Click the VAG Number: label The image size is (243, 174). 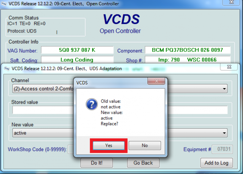click(22, 51)
